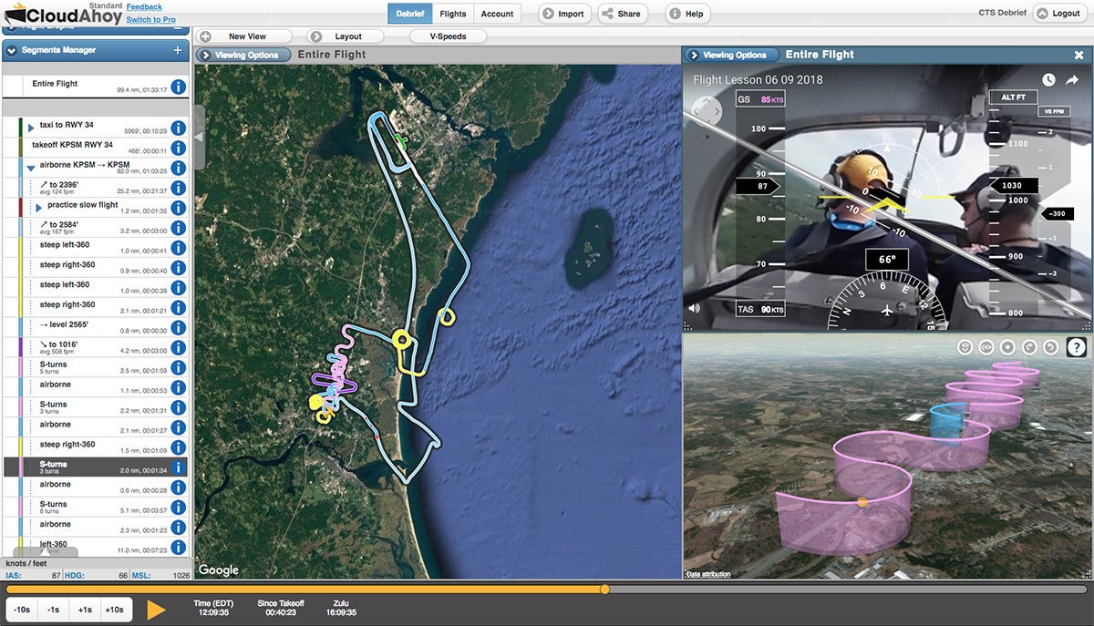Toggle the eye icon in 3D view controls
This screenshot has width=1094, height=626.
click(986, 347)
